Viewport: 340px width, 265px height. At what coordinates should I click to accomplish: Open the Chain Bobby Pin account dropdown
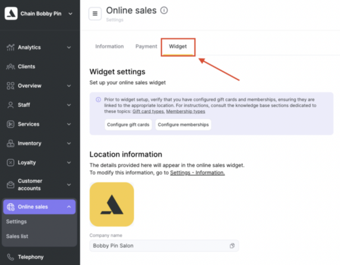click(70, 14)
